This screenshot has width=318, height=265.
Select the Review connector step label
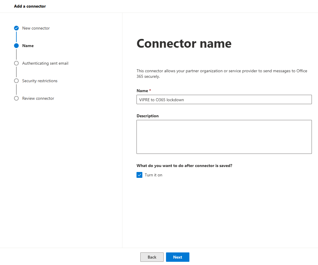[38, 98]
